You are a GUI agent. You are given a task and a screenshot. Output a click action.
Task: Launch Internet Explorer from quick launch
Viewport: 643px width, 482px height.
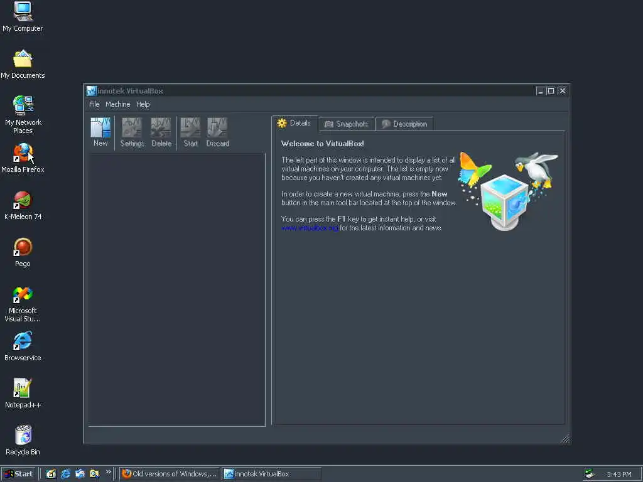65,474
